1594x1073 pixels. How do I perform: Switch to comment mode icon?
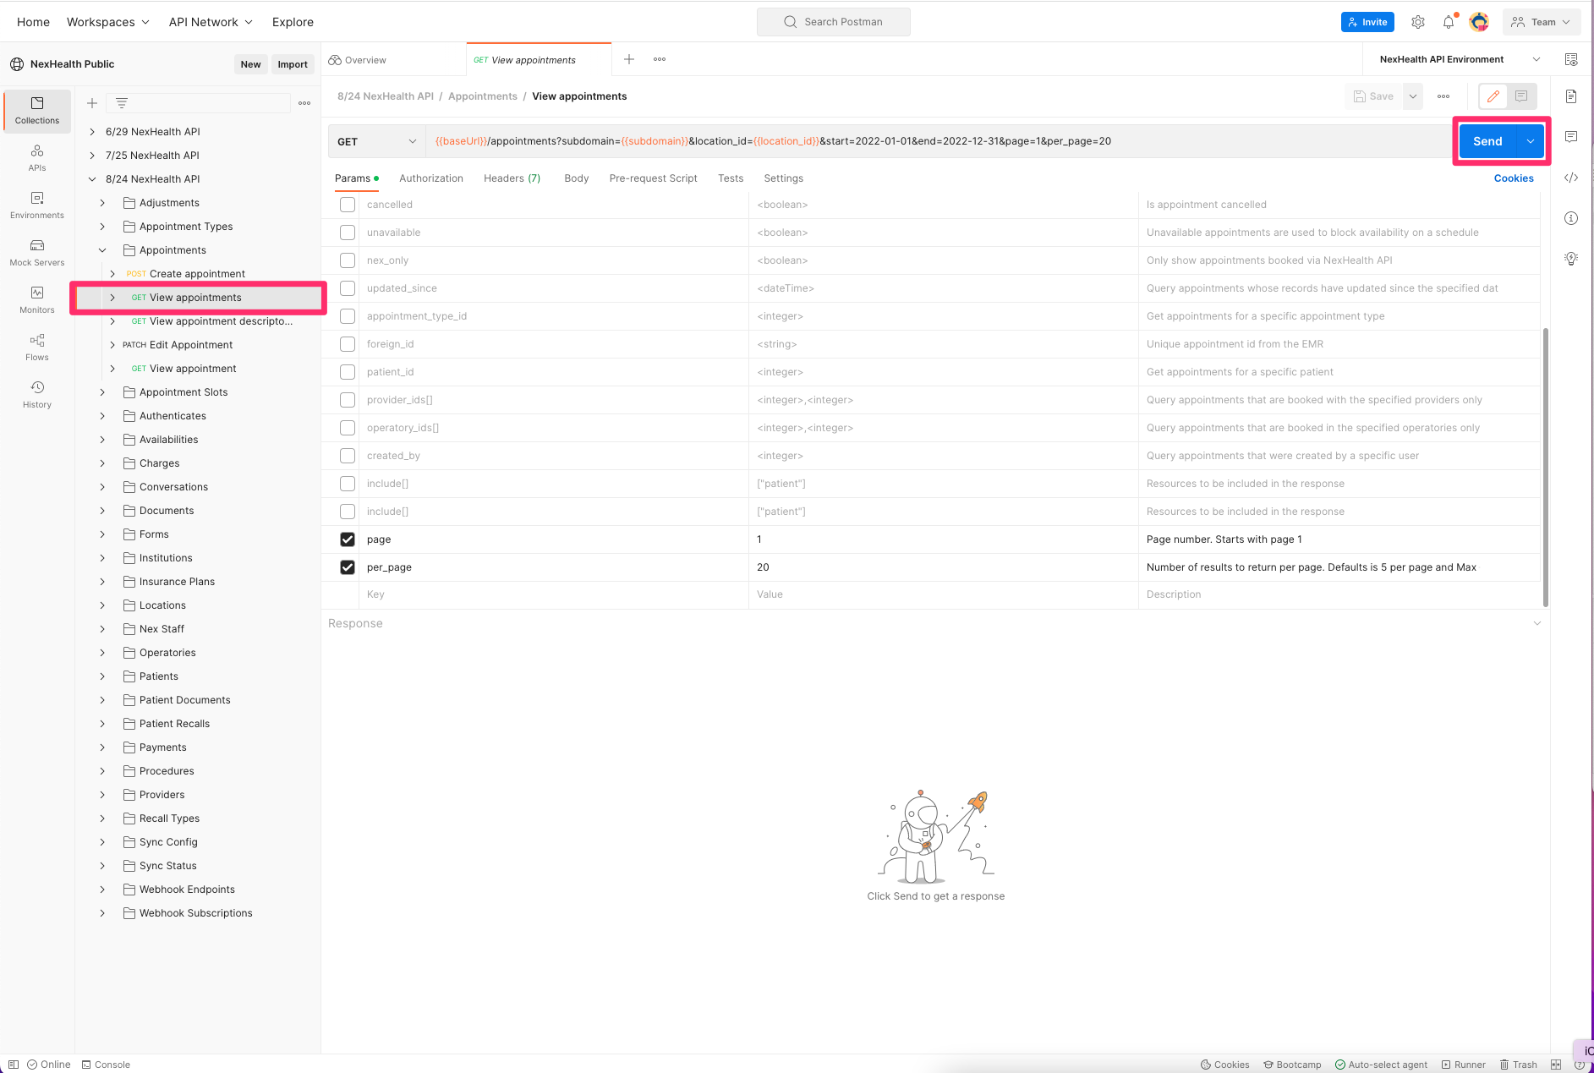(x=1521, y=96)
